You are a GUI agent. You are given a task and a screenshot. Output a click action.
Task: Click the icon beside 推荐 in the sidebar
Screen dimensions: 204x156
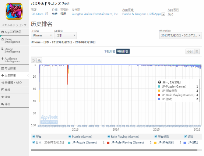[x=3, y=90]
